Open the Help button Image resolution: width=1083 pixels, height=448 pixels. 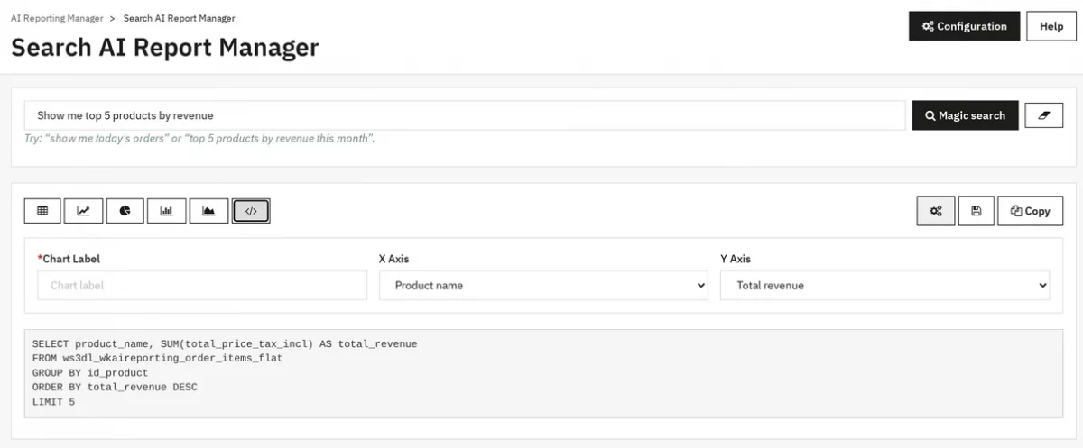(x=1051, y=26)
